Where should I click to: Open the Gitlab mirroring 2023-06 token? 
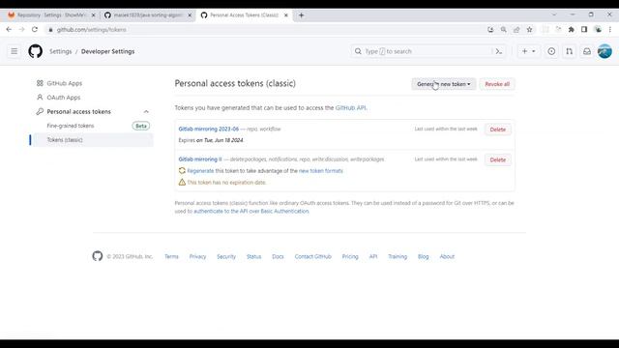209,129
